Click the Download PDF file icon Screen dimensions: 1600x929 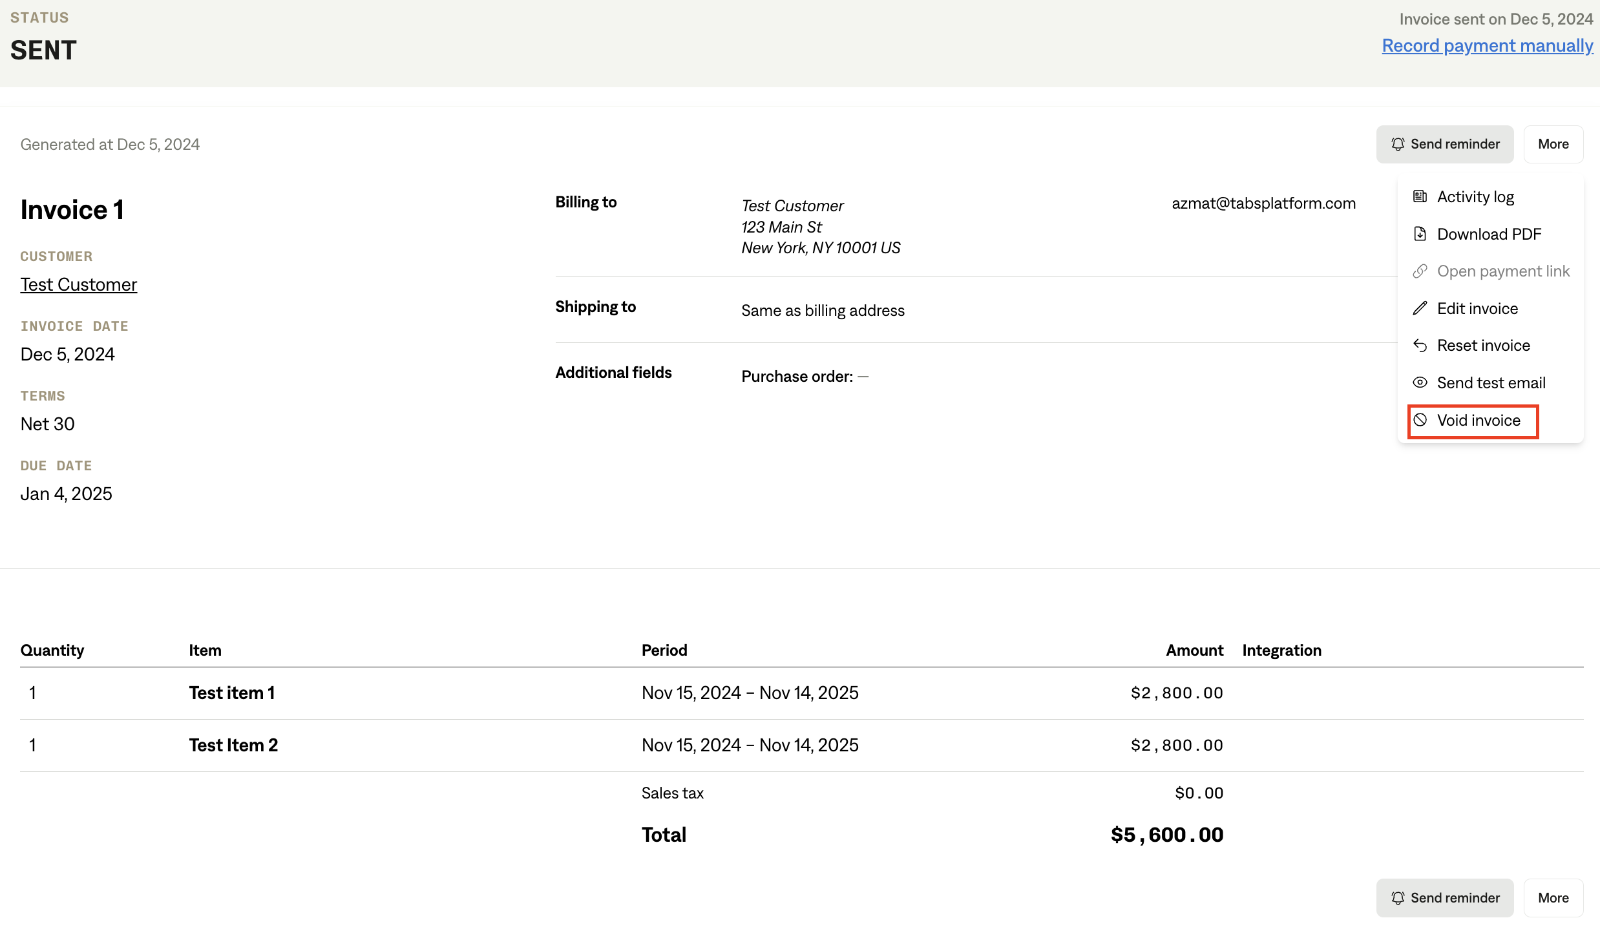[x=1420, y=234]
